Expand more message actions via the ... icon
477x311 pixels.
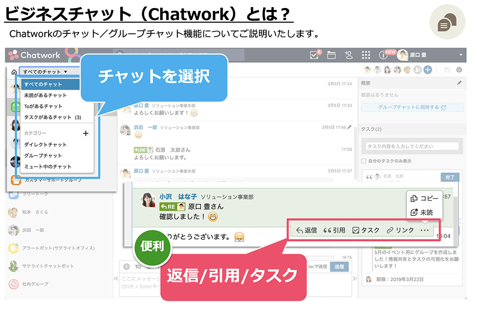[425, 230]
